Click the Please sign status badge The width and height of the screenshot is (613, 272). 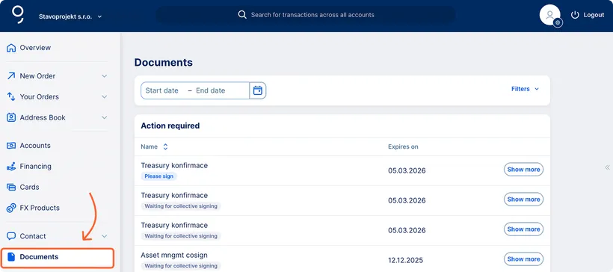tap(158, 176)
